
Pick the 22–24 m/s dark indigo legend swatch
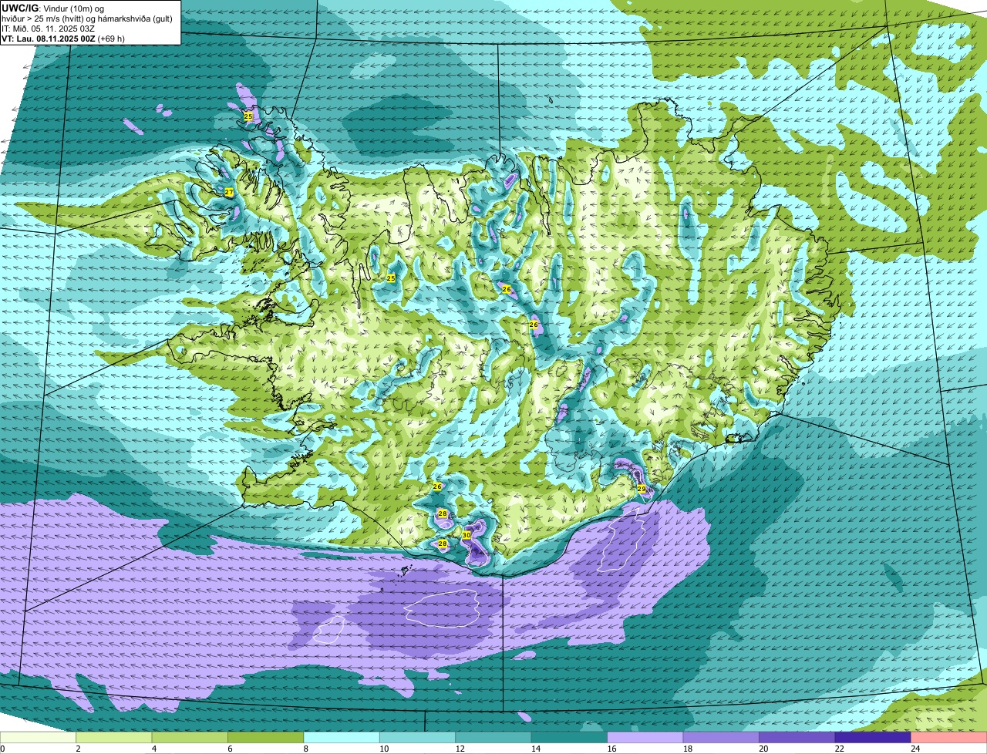coord(873,738)
